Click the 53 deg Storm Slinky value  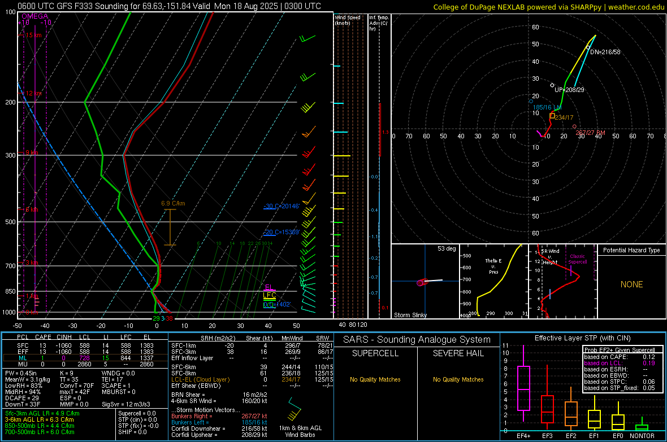click(446, 248)
